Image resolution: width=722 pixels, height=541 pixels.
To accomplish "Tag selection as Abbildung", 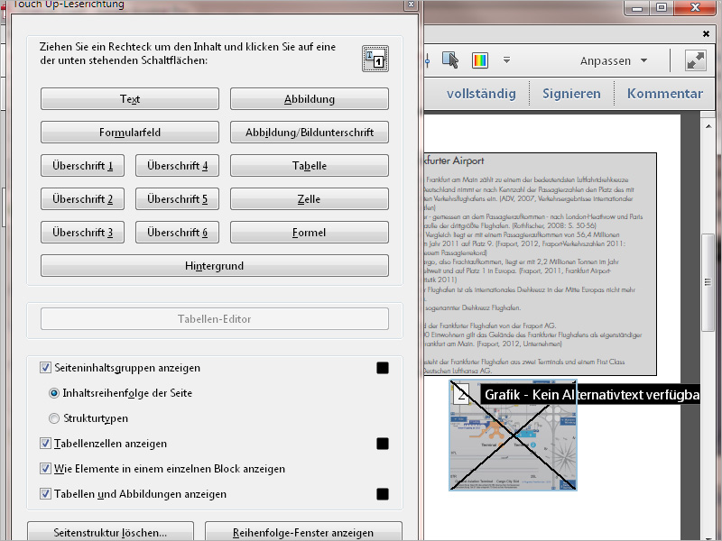I will 310,99.
